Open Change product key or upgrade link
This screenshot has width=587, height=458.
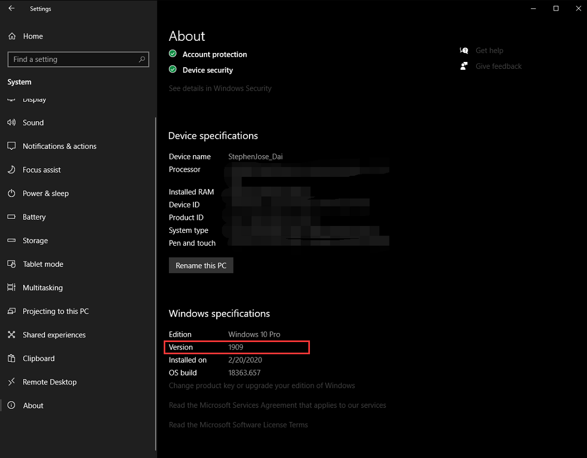(262, 385)
